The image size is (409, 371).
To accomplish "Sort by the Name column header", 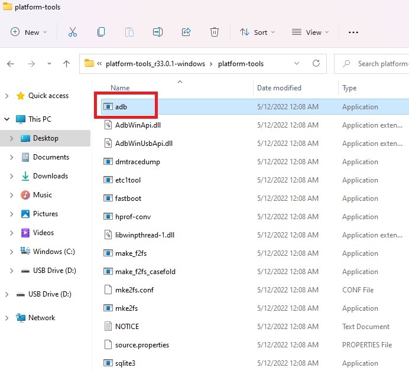I will pos(120,88).
